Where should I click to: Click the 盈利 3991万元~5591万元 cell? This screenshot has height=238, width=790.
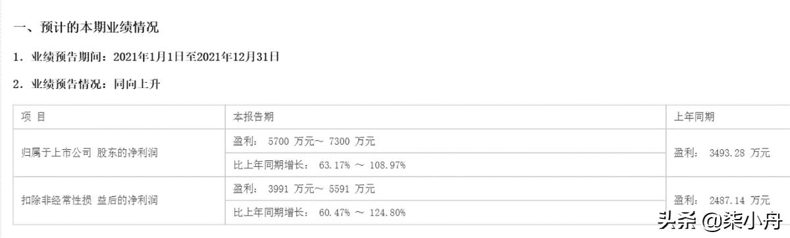coord(446,189)
